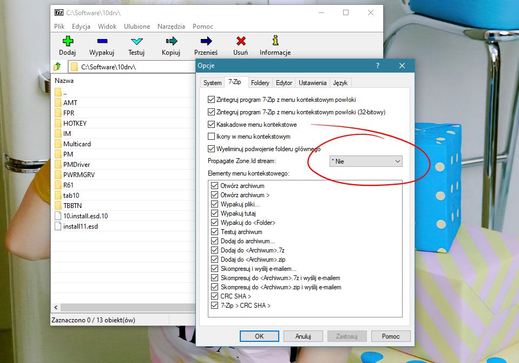519x363 pixels.
Task: Open the Edycja menu
Action: pos(81,26)
